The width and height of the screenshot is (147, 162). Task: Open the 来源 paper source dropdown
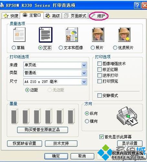55,65
